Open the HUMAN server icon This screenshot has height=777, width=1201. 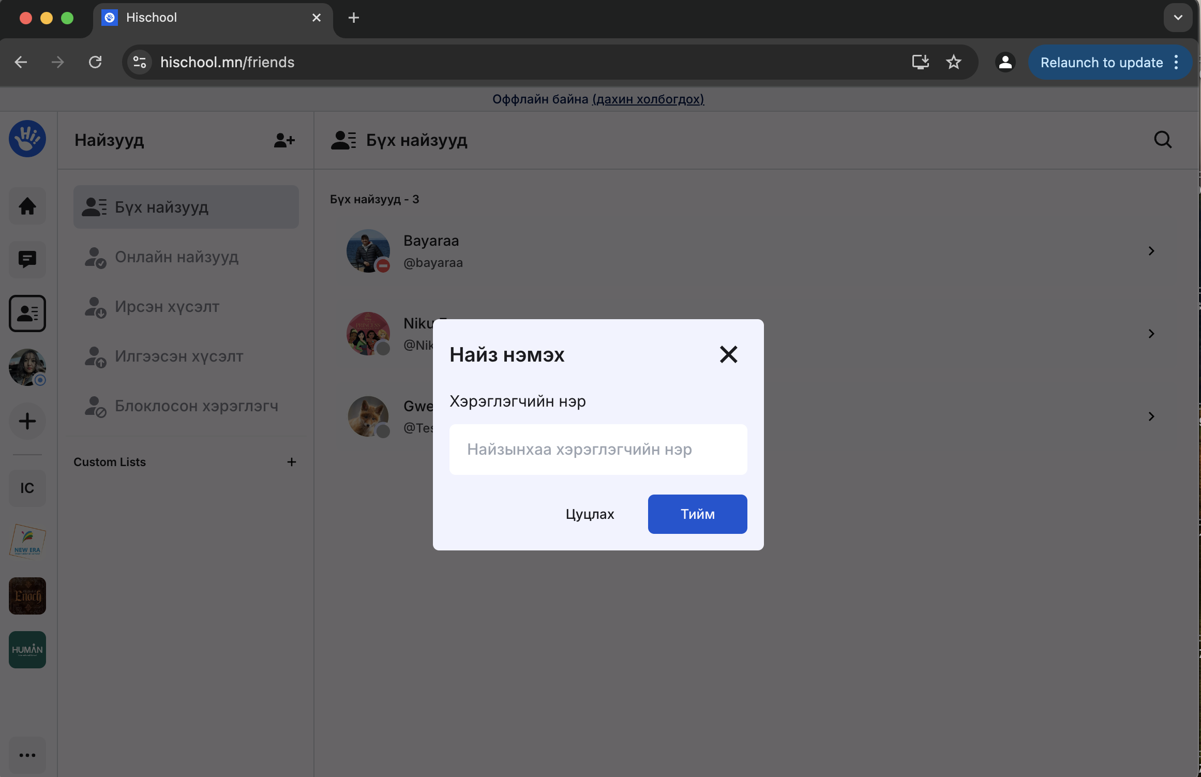pyautogui.click(x=27, y=650)
